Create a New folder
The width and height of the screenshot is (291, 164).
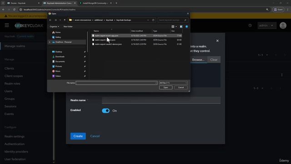(x=68, y=26)
